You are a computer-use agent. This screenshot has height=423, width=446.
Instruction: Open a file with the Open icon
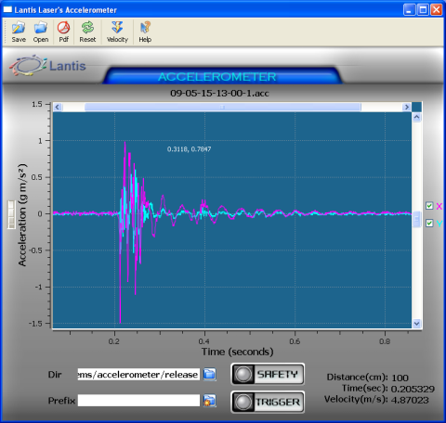tap(41, 32)
